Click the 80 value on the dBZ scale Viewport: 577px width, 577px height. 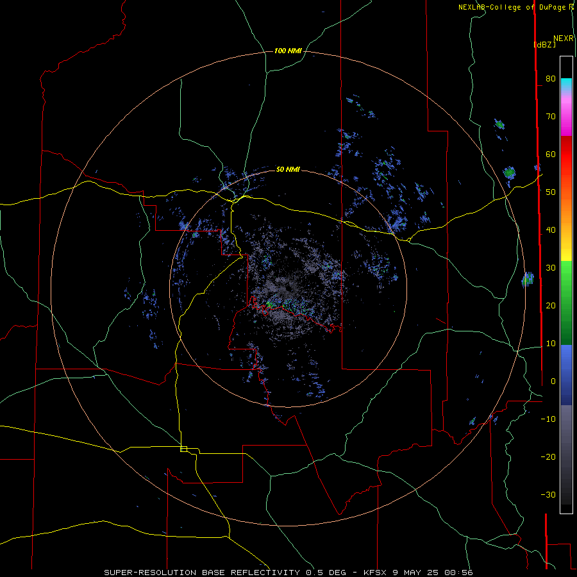(x=551, y=79)
